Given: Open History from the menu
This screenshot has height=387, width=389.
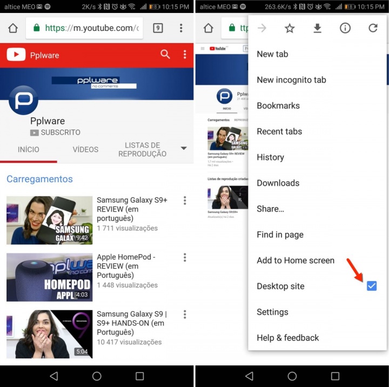Looking at the screenshot, I should (x=317, y=157).
